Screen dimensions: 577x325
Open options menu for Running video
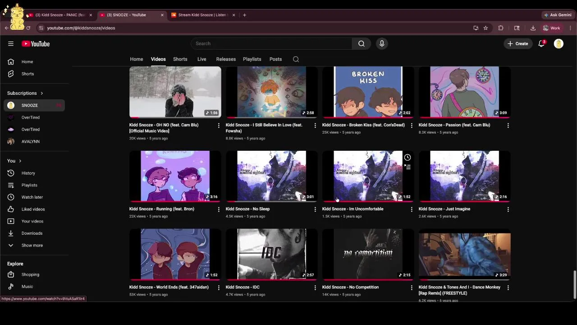pyautogui.click(x=219, y=209)
